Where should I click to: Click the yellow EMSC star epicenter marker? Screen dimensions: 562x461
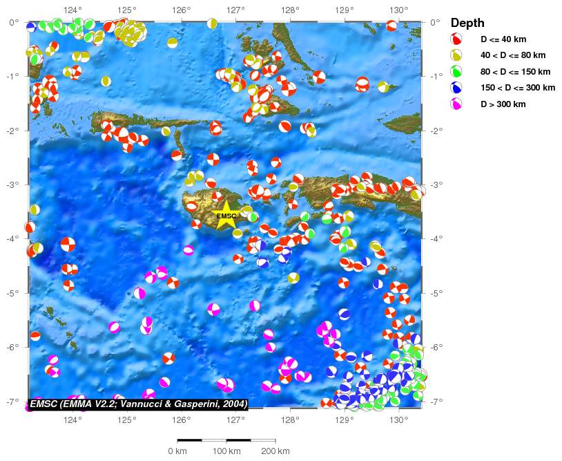coord(226,215)
